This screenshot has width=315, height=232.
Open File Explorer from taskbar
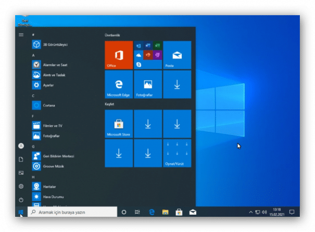(166, 212)
